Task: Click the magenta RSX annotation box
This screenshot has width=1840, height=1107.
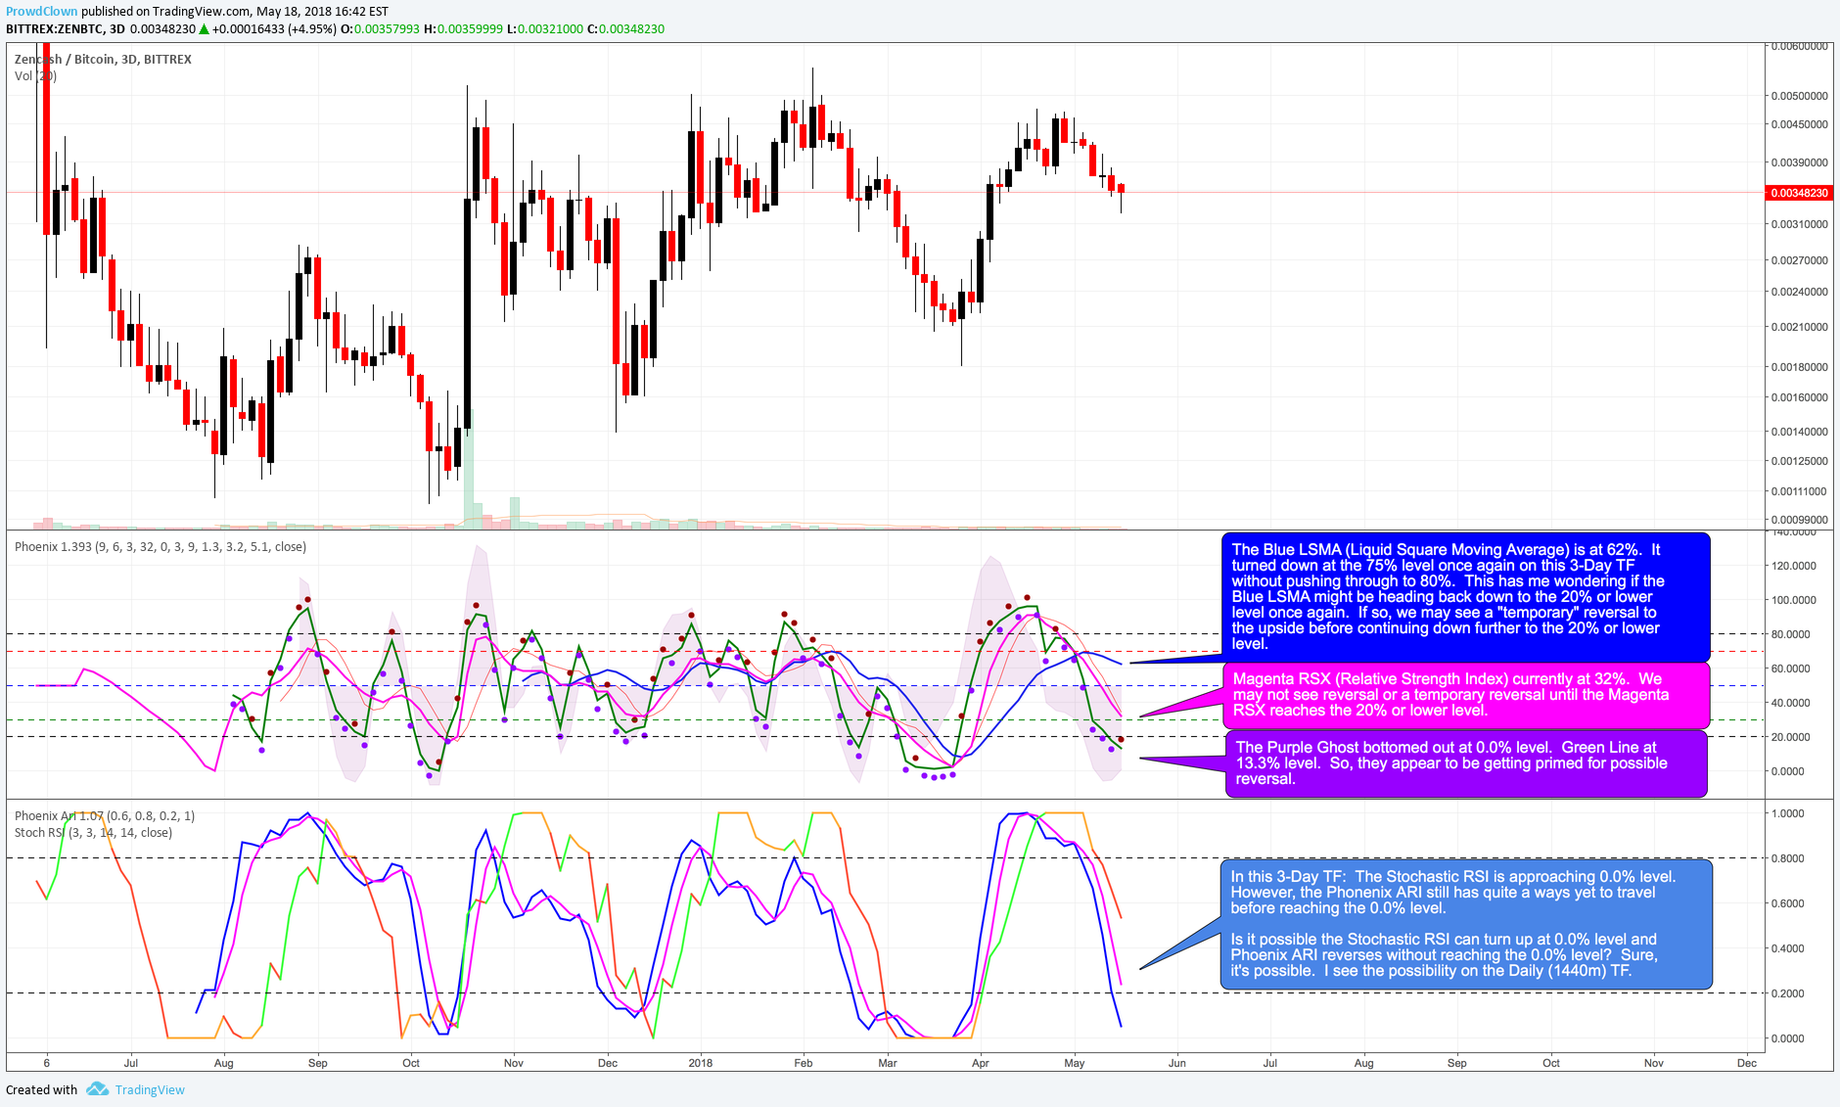Action: click(x=1466, y=694)
